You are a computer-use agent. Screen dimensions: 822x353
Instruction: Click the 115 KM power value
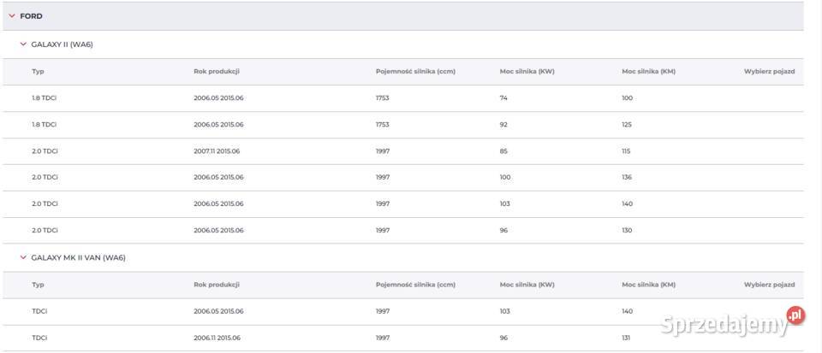point(626,151)
